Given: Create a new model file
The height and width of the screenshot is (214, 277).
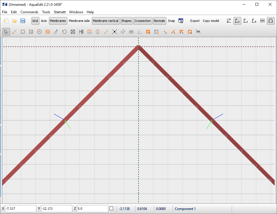Looking at the screenshot, I should [x=6, y=21].
